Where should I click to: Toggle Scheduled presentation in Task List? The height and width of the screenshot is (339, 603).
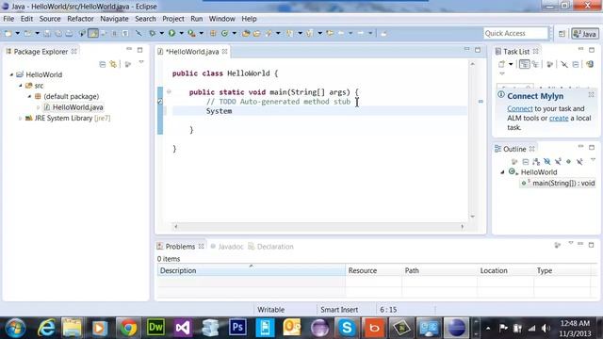coord(535,64)
